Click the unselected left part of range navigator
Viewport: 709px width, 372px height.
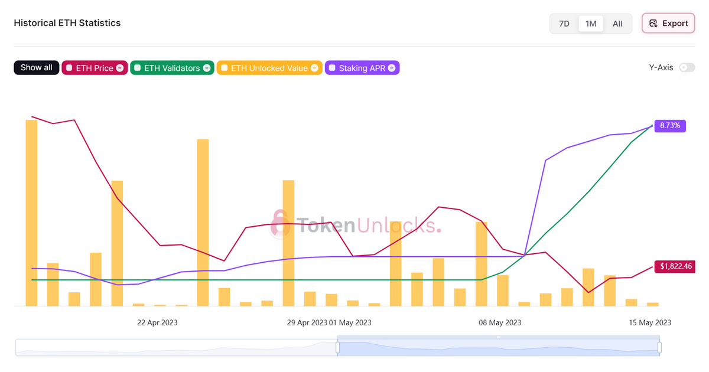pos(176,348)
